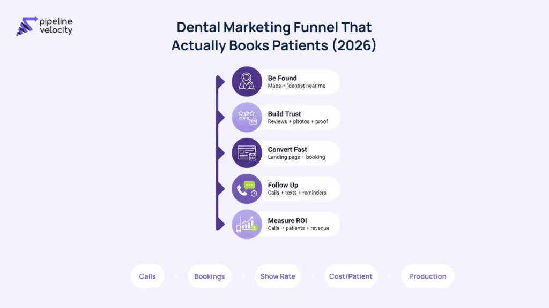The height and width of the screenshot is (308, 549).
Task: Switch to the Calls metric pill
Action: tap(147, 276)
